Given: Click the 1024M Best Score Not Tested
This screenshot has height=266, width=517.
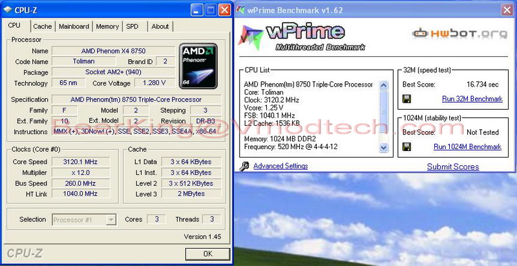Looking at the screenshot, I should click(482, 132).
